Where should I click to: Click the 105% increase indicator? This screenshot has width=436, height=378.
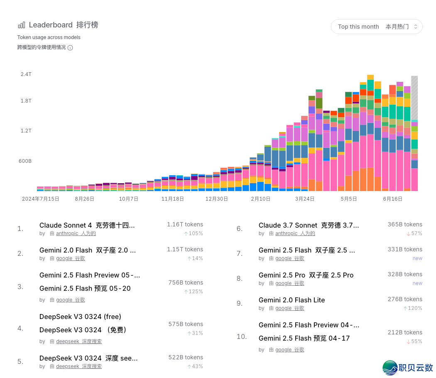[x=194, y=233]
